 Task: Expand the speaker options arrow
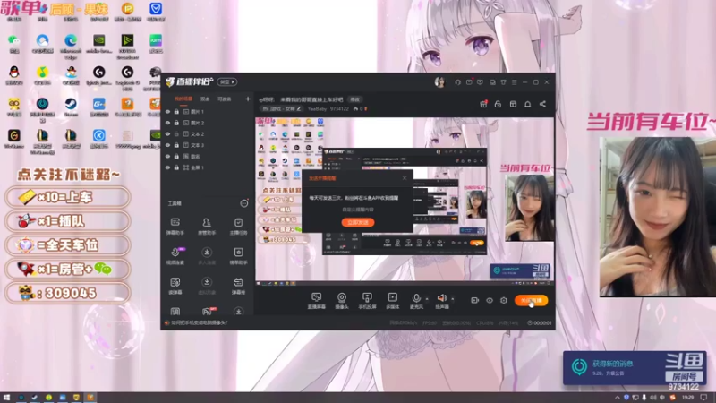tap(453, 299)
